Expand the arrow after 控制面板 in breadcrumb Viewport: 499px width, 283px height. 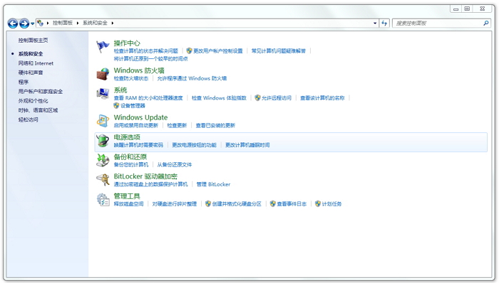pyautogui.click(x=77, y=23)
